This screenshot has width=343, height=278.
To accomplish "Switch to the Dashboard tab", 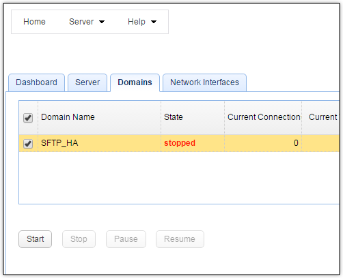I will [36, 82].
